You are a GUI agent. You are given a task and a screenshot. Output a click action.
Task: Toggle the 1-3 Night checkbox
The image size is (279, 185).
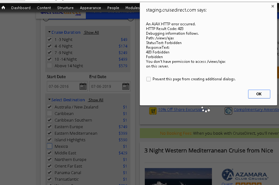pyautogui.click(x=50, y=39)
